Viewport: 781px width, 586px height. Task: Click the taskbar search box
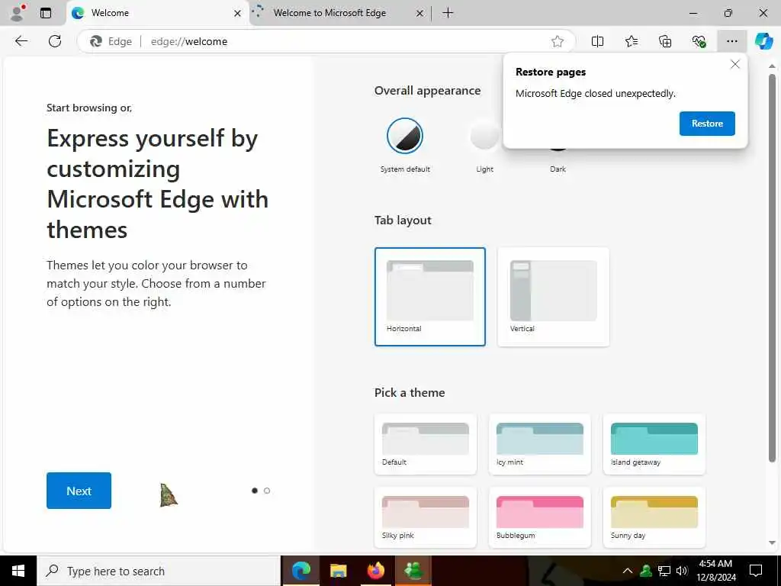pos(159,571)
